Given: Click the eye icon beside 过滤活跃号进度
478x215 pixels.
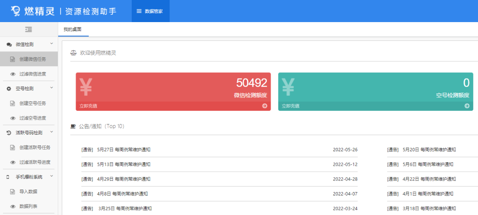Looking at the screenshot, I should [13, 162].
